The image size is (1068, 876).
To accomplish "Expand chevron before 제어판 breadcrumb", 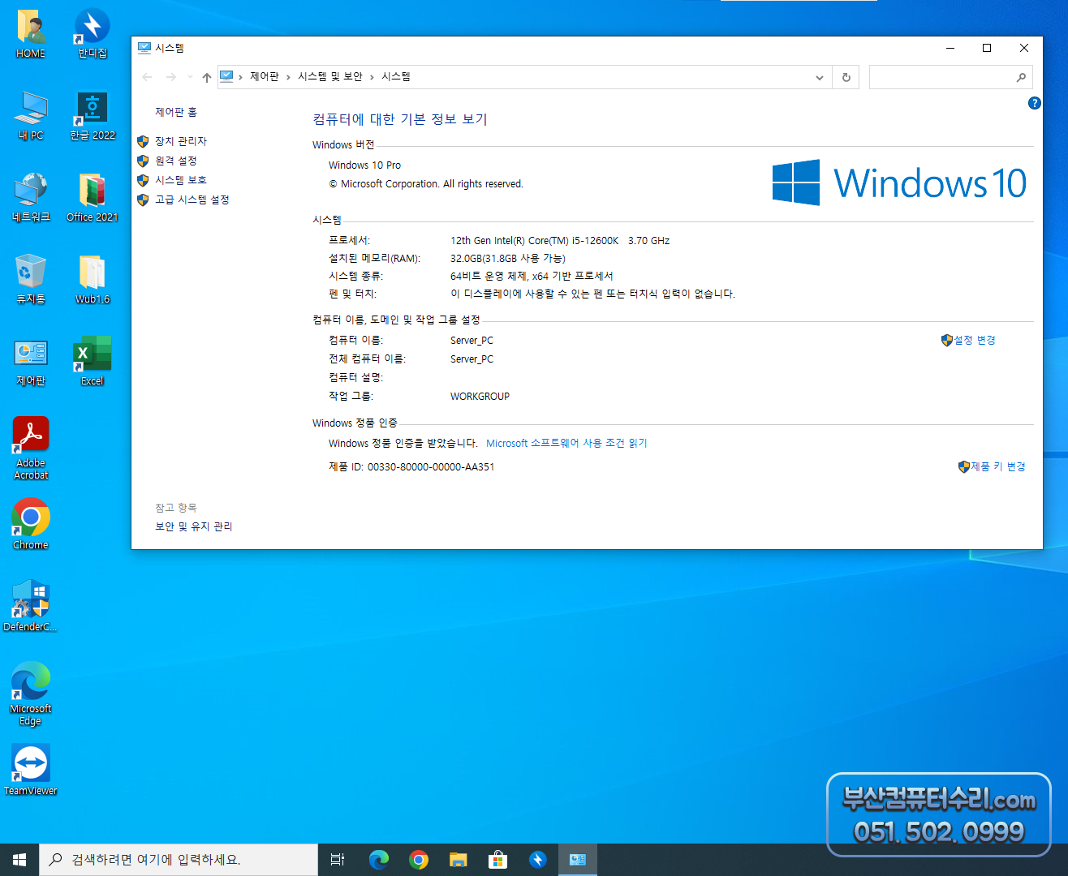I will point(240,77).
